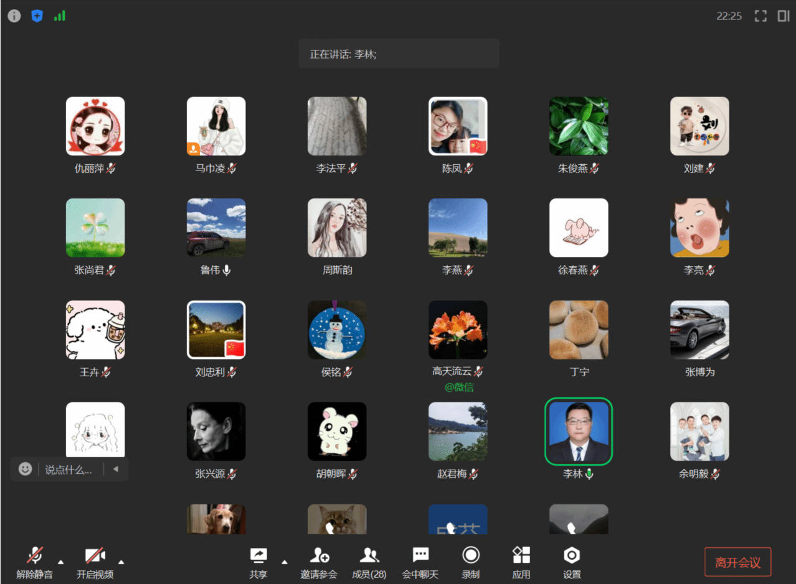Enter fullscreen mode using top-right icon
Screen dimensions: 796x584
760,16
